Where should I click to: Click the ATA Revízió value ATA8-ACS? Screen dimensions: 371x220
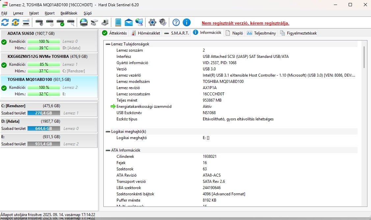(x=212, y=175)
